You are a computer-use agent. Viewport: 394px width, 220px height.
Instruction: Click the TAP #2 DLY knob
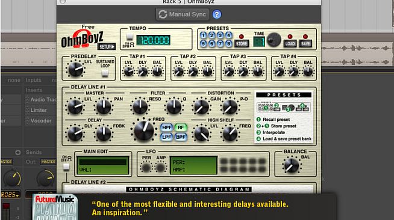tap(193, 72)
